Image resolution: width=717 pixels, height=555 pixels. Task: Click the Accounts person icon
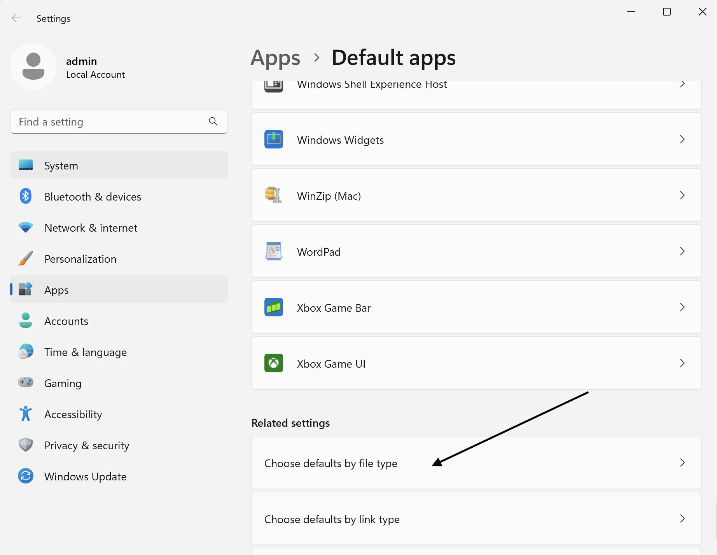tap(26, 321)
